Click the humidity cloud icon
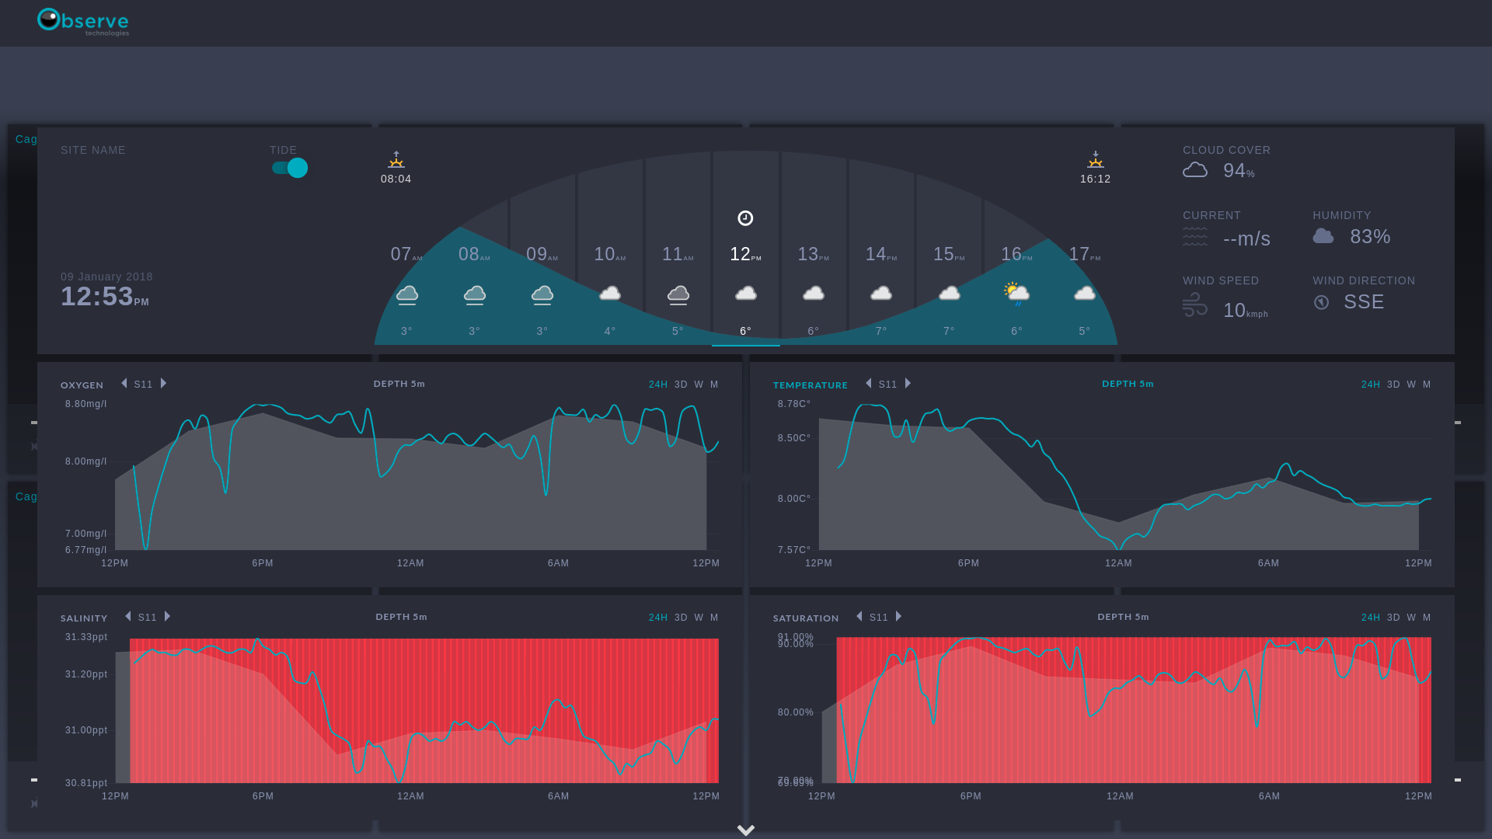 click(1323, 236)
